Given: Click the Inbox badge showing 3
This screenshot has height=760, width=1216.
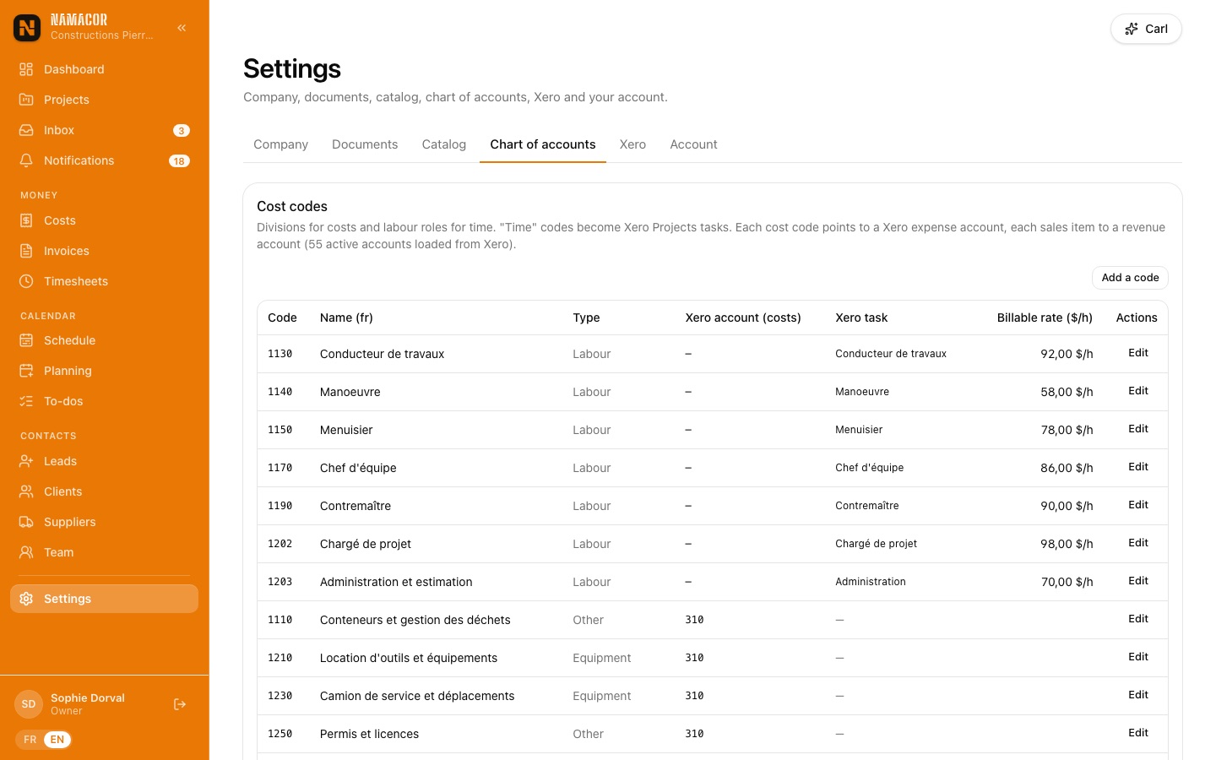Looking at the screenshot, I should pos(181,130).
